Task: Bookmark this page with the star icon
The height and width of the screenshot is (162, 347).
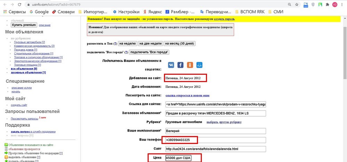Action: point(297,4)
